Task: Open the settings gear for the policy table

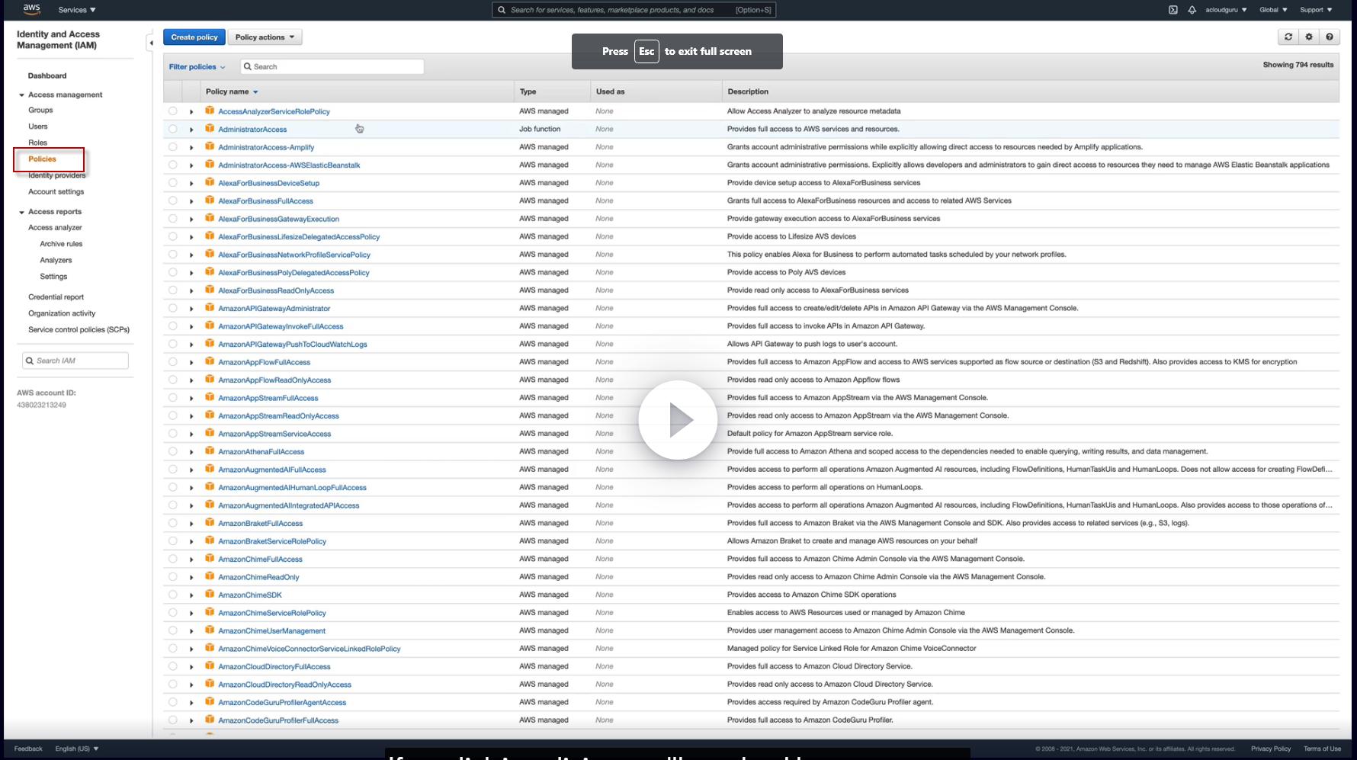Action: click(1309, 37)
